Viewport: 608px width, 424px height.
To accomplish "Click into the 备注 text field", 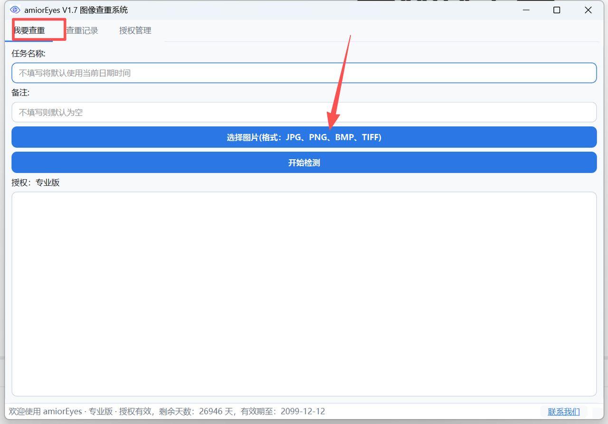I will pos(304,113).
